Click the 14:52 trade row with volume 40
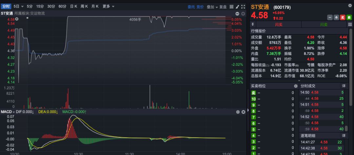Screen dimensions: 354x155 click(x=322, y=117)
